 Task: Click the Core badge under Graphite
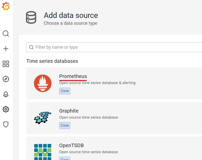coord(65,125)
